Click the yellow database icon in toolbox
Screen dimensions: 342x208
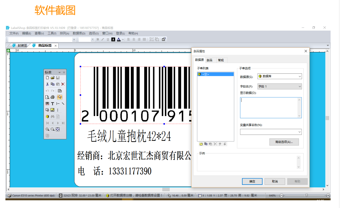47,117
